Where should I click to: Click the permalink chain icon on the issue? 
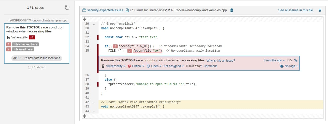tap(296, 60)
